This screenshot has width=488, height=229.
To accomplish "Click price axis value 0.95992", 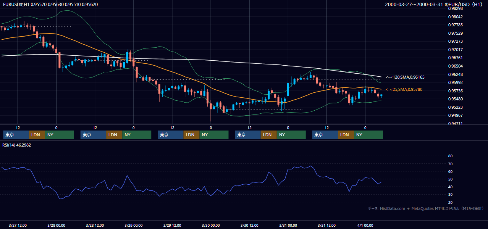I will [x=456, y=82].
